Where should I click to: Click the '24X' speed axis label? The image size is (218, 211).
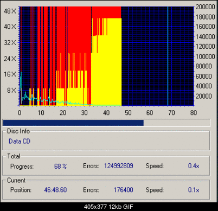coord(10,59)
